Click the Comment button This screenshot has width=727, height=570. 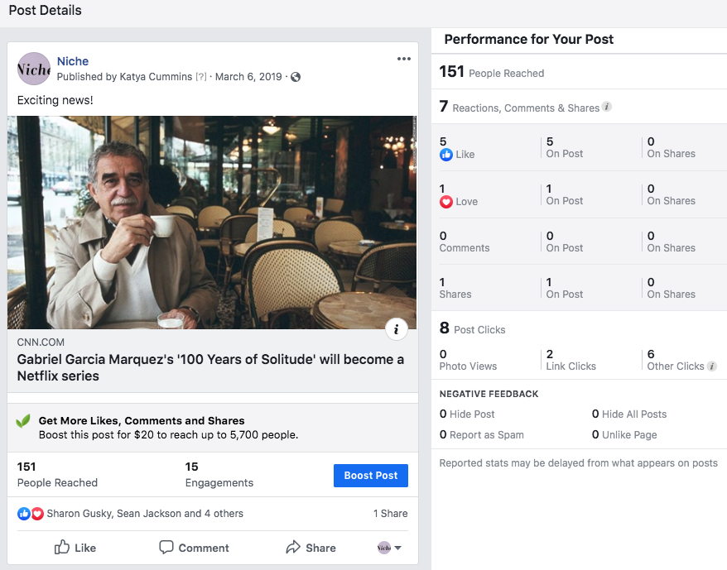point(195,548)
